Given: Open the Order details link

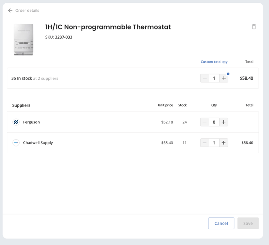Looking at the screenshot, I should click(27, 10).
